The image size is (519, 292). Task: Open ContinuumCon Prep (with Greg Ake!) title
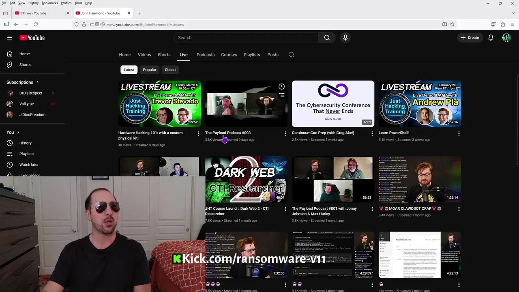click(x=323, y=133)
